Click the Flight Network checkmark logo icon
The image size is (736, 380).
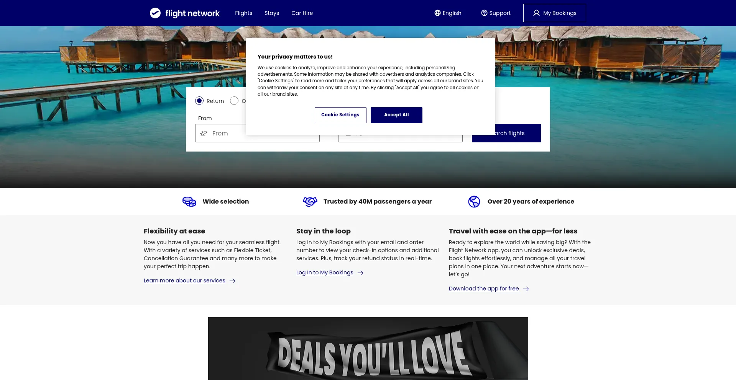click(155, 13)
